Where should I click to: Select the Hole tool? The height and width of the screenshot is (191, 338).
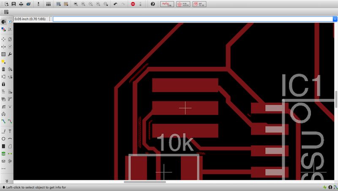pyautogui.click(x=3, y=161)
